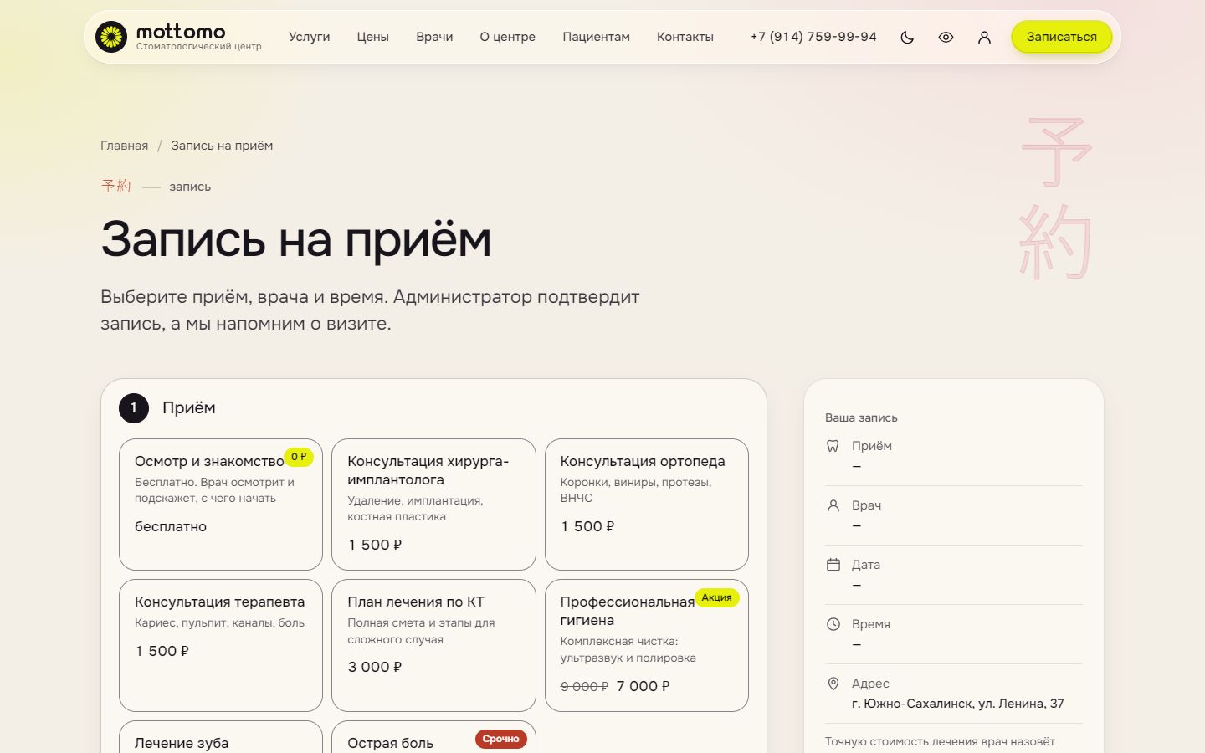Click the clock icon beside Время
Viewport: 1205px width, 753px height.
pos(833,624)
